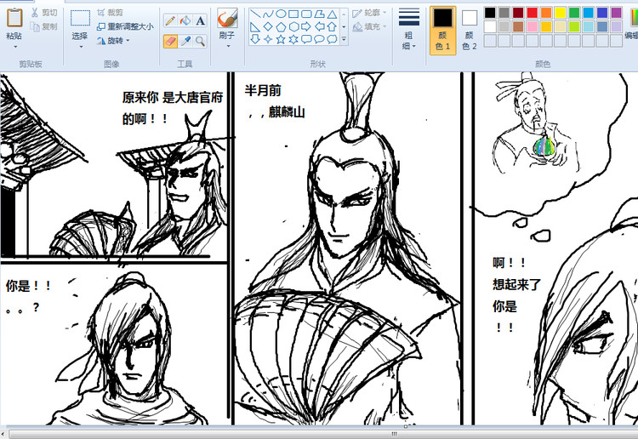The width and height of the screenshot is (638, 439).
Task: Open the 轮廓 outline menu
Action: 369,13
